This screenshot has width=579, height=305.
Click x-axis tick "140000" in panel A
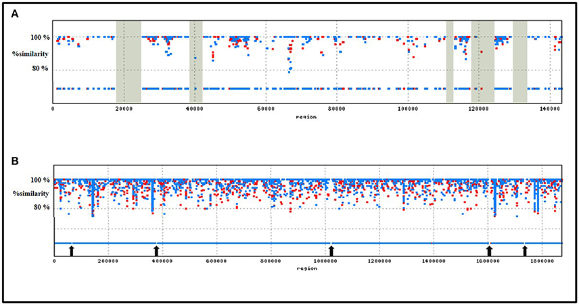click(x=550, y=109)
